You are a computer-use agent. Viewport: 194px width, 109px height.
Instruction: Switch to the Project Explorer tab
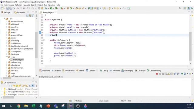[x=20, y=12]
